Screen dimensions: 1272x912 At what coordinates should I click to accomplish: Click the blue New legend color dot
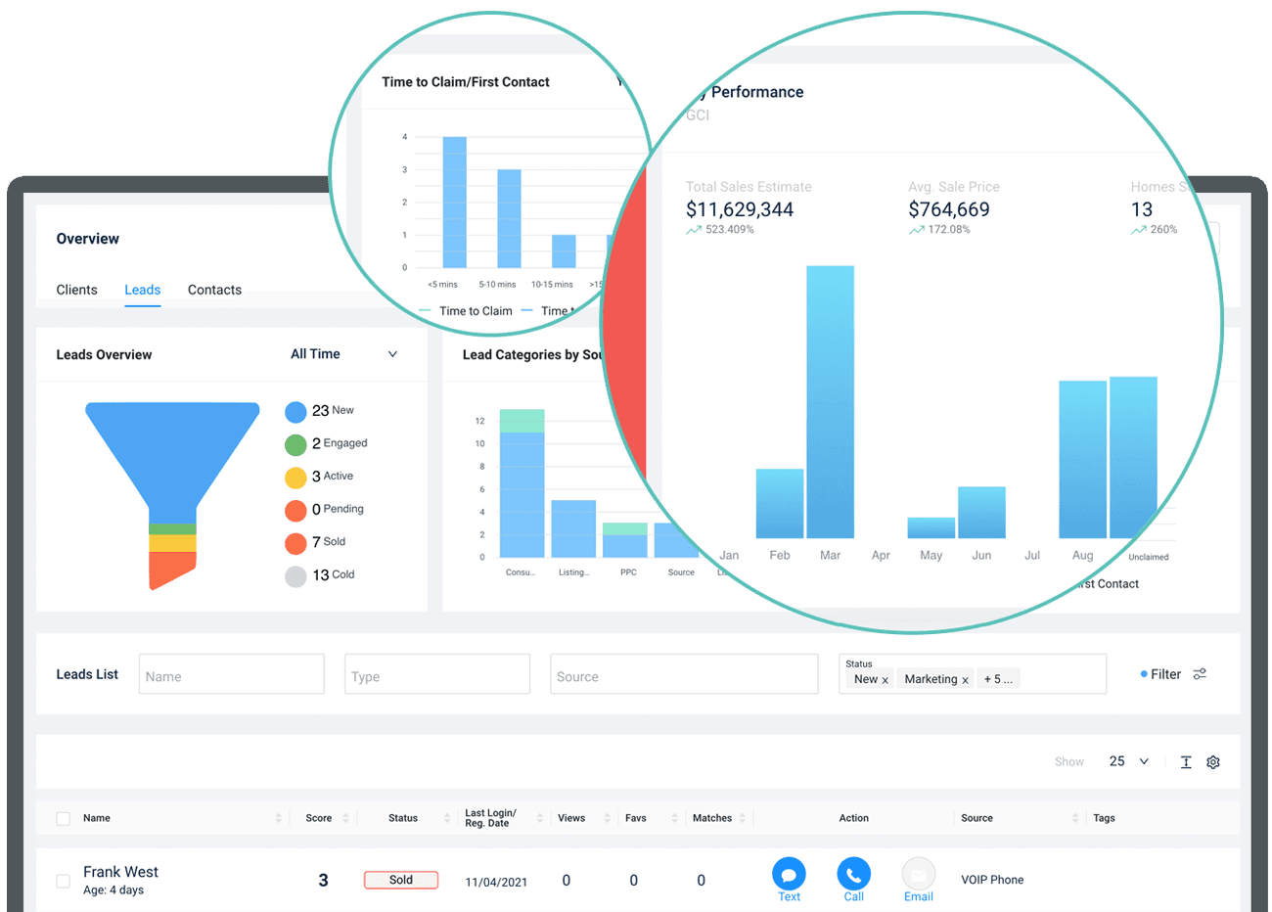pyautogui.click(x=295, y=412)
